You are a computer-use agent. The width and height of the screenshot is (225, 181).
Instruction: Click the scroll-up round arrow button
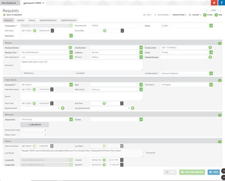click(224, 171)
